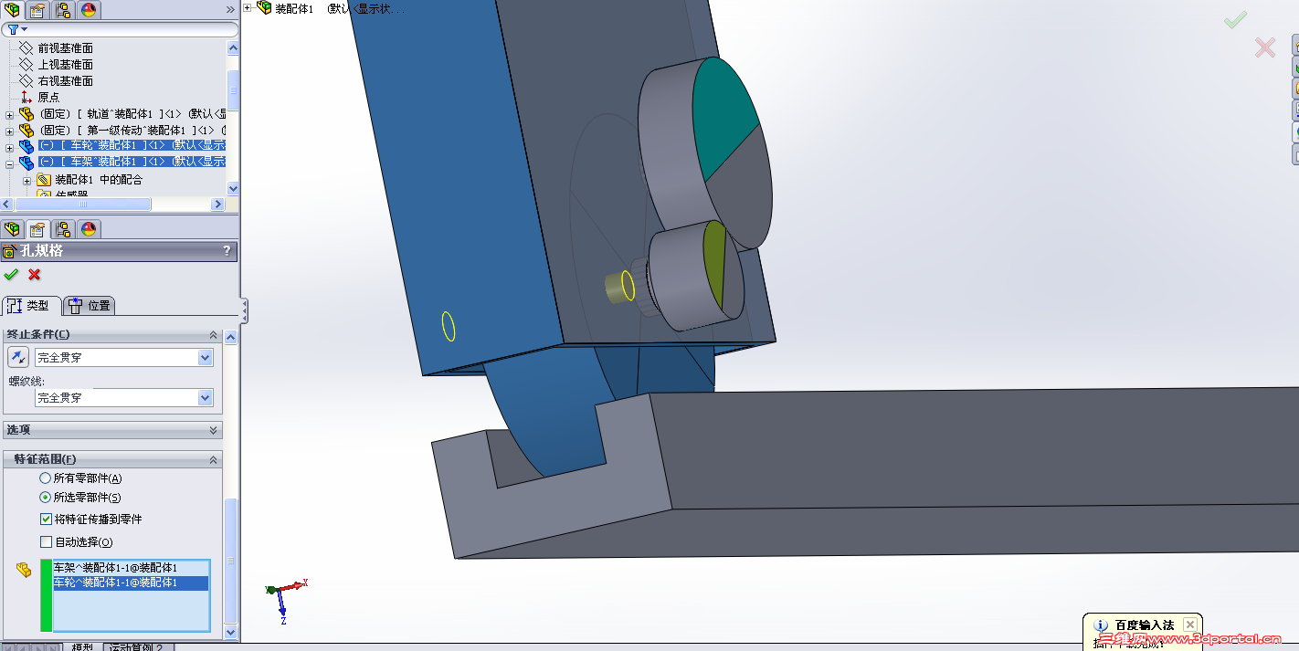Select 前视基准面 in the tree
Image resolution: width=1299 pixels, height=651 pixels.
tap(65, 47)
